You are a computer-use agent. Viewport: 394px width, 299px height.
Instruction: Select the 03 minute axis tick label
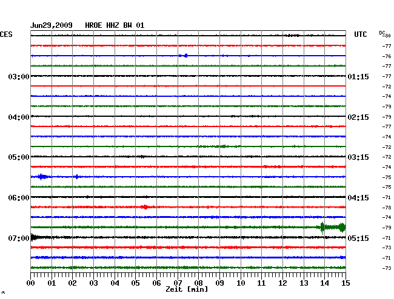tap(93, 283)
